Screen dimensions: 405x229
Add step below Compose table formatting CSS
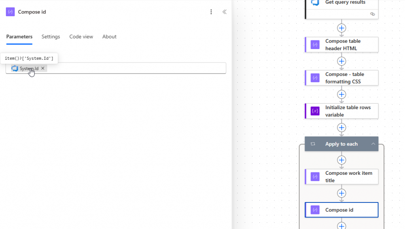click(341, 95)
